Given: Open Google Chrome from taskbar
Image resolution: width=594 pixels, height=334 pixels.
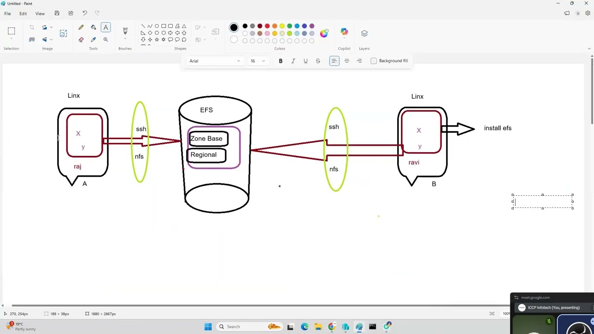Looking at the screenshot, I should click(332, 327).
